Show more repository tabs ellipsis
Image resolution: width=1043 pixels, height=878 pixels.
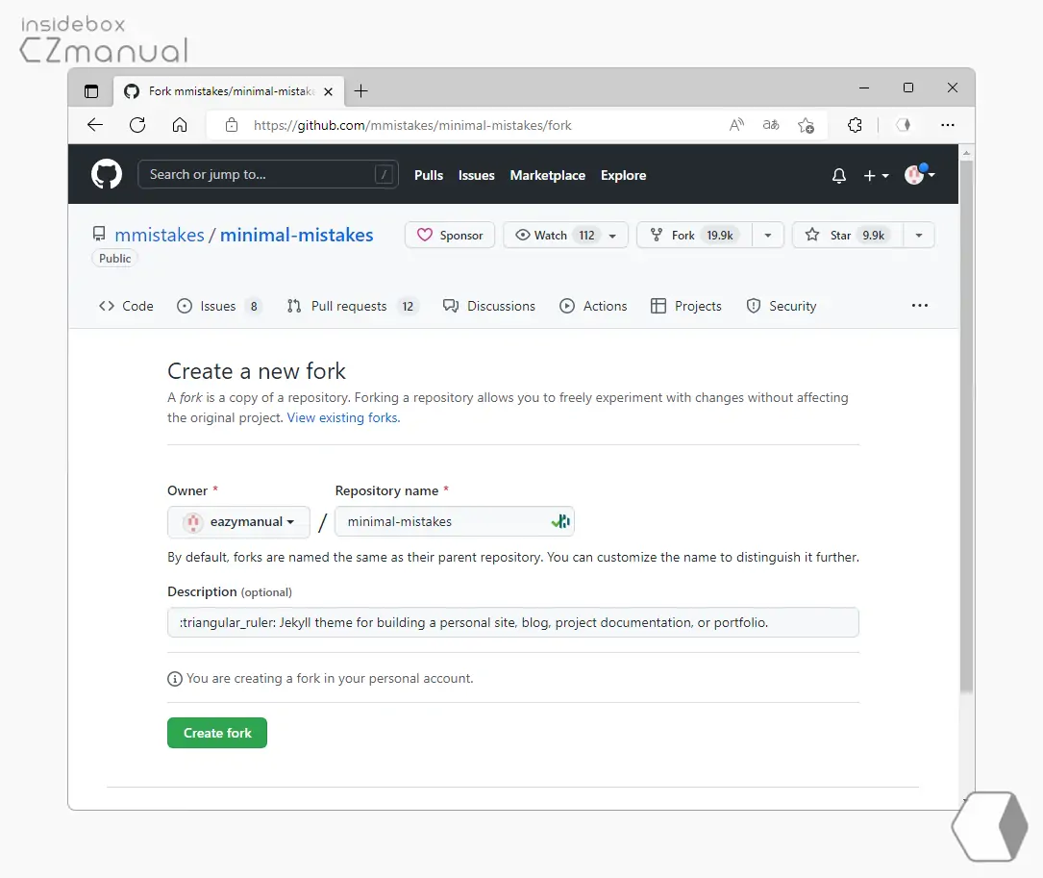(x=920, y=306)
